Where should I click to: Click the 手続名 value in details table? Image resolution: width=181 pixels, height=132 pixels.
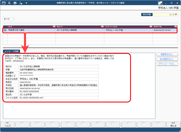coord(58,85)
